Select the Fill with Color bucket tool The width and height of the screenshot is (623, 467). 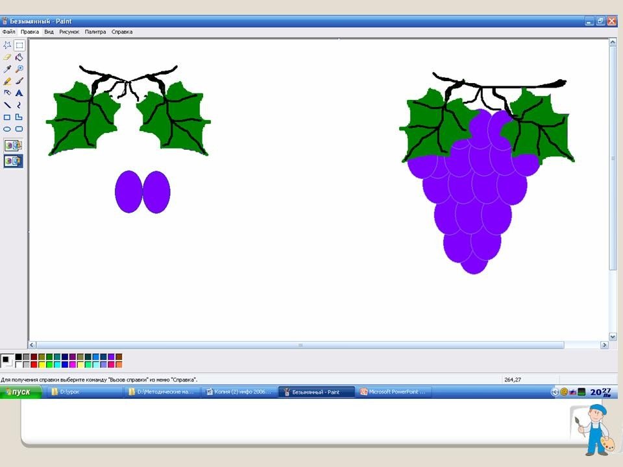(19, 57)
